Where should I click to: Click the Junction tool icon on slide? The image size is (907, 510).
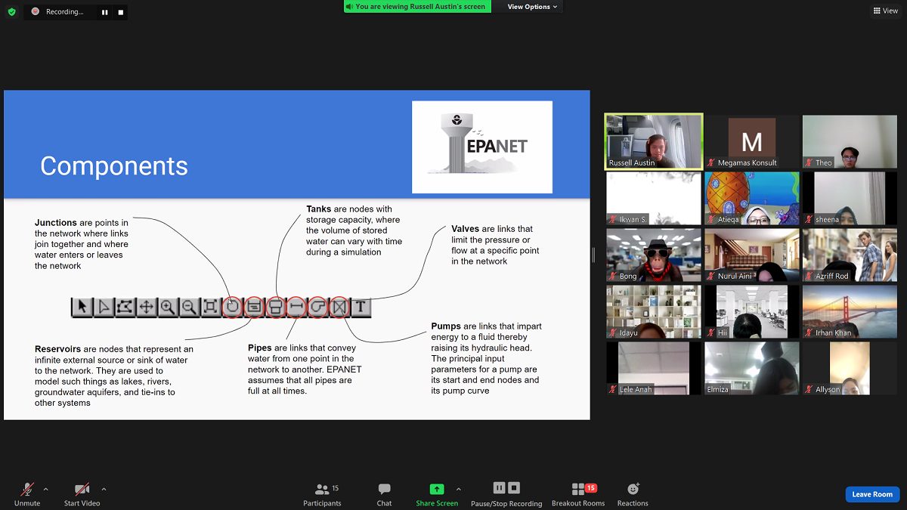pyautogui.click(x=232, y=307)
